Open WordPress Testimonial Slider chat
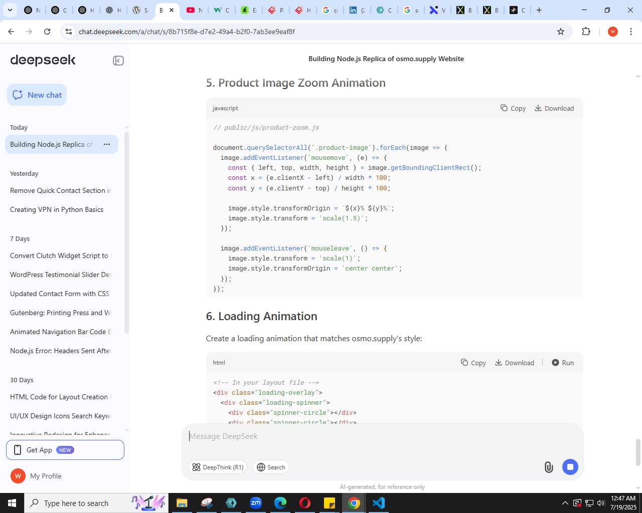 click(x=61, y=275)
